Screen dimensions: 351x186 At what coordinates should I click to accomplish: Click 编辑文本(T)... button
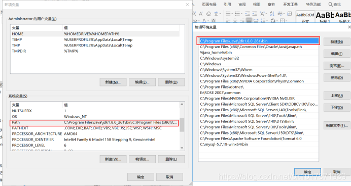pos(337,125)
